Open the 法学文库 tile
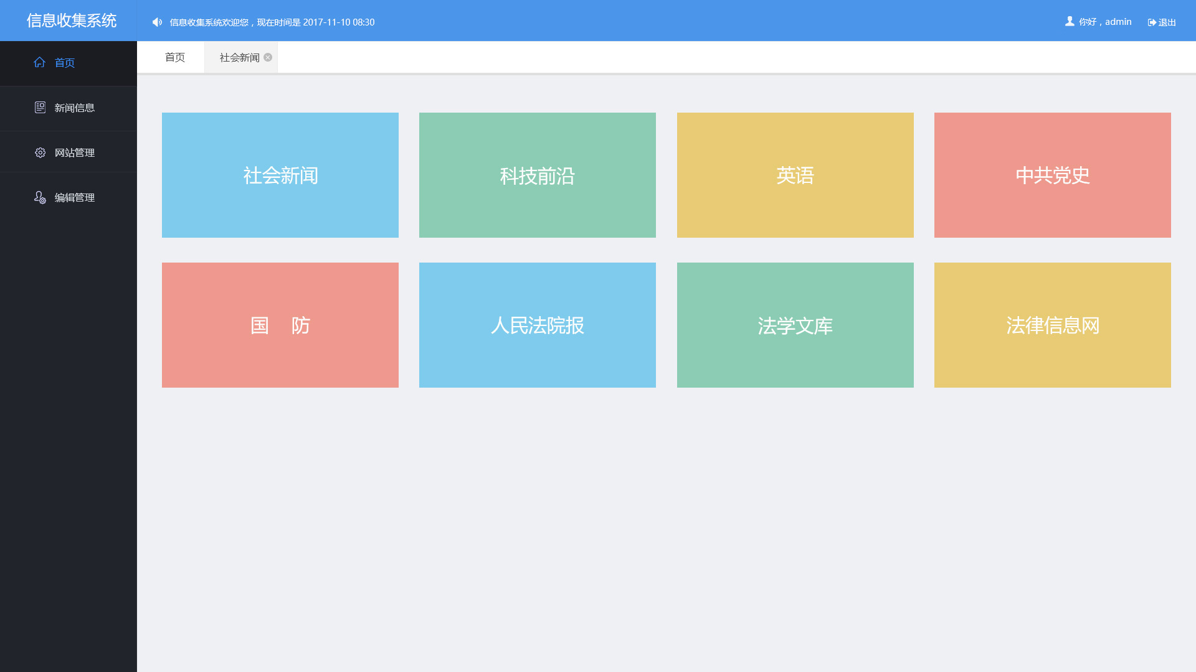The height and width of the screenshot is (672, 1196). tap(795, 325)
